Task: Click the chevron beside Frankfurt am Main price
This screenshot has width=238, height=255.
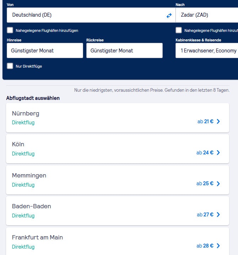Action: (x=218, y=246)
